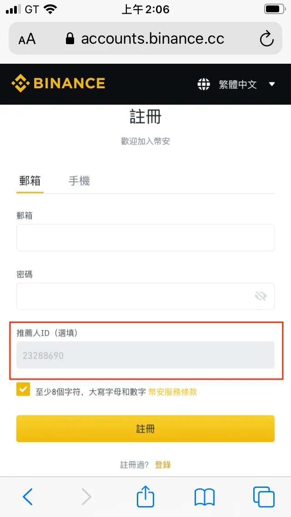Screen dimensions: 291x517
Task: Open the globe language icon
Action: tap(206, 84)
